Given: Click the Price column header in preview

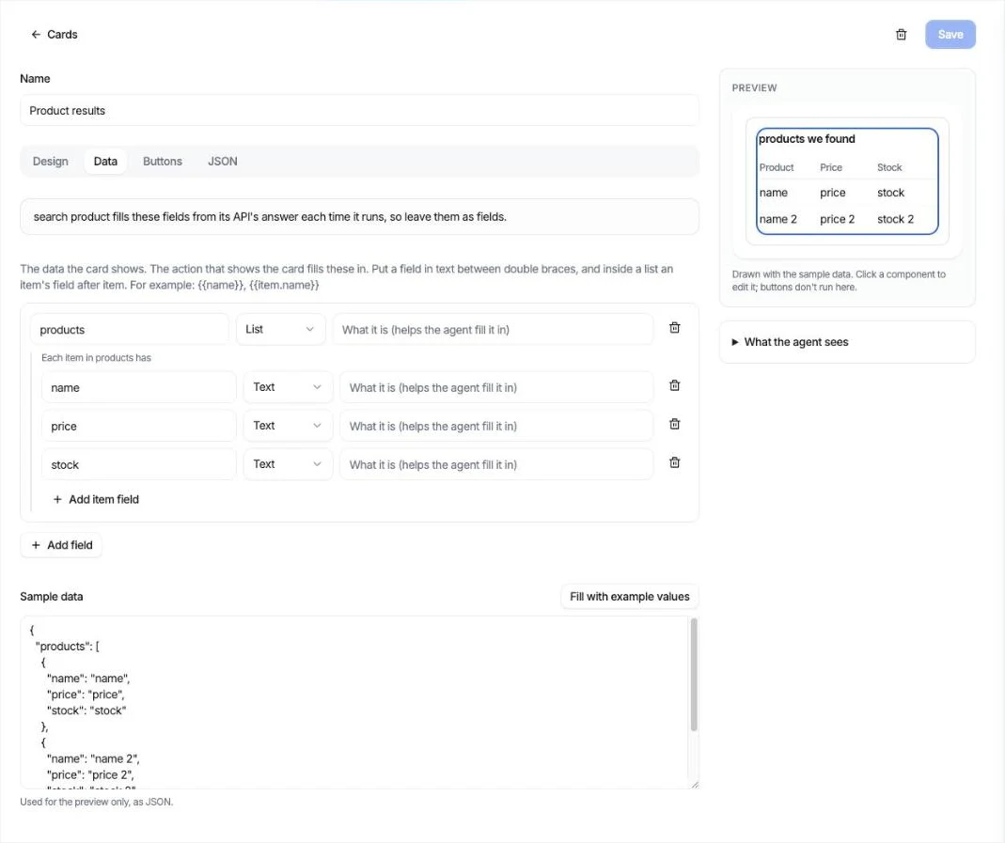Looking at the screenshot, I should pyautogui.click(x=831, y=167).
